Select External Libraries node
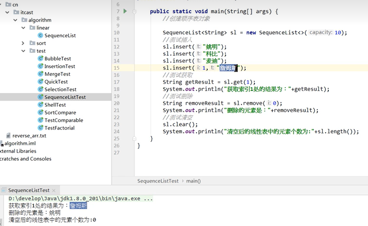The width and height of the screenshot is (368, 226). pos(18,151)
